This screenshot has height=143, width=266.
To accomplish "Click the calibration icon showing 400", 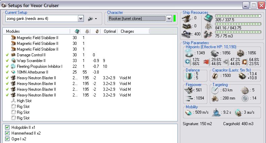I will (186, 34).
